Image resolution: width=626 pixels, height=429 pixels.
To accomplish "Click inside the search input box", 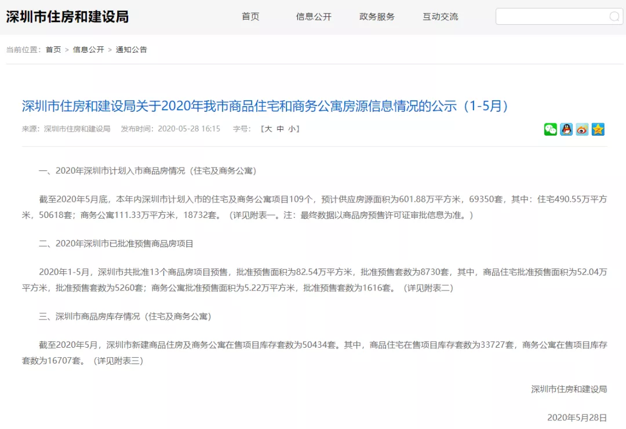I will point(551,17).
